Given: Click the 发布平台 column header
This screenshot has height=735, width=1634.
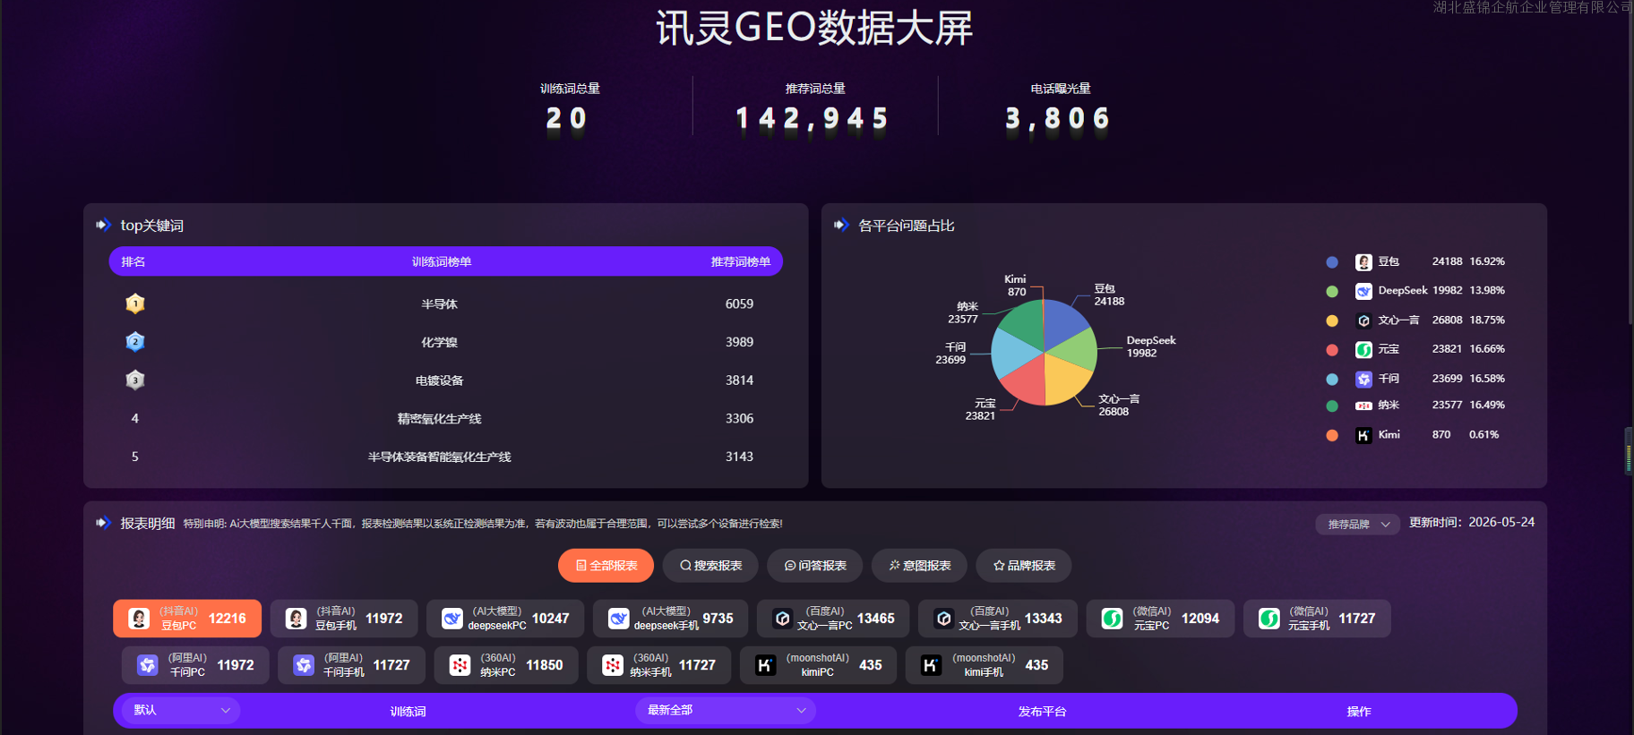Looking at the screenshot, I should point(1042,712).
